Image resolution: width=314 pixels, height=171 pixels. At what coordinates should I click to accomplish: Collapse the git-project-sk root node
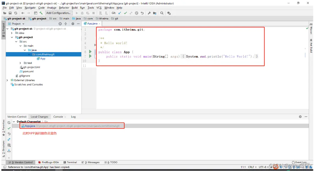8,29
